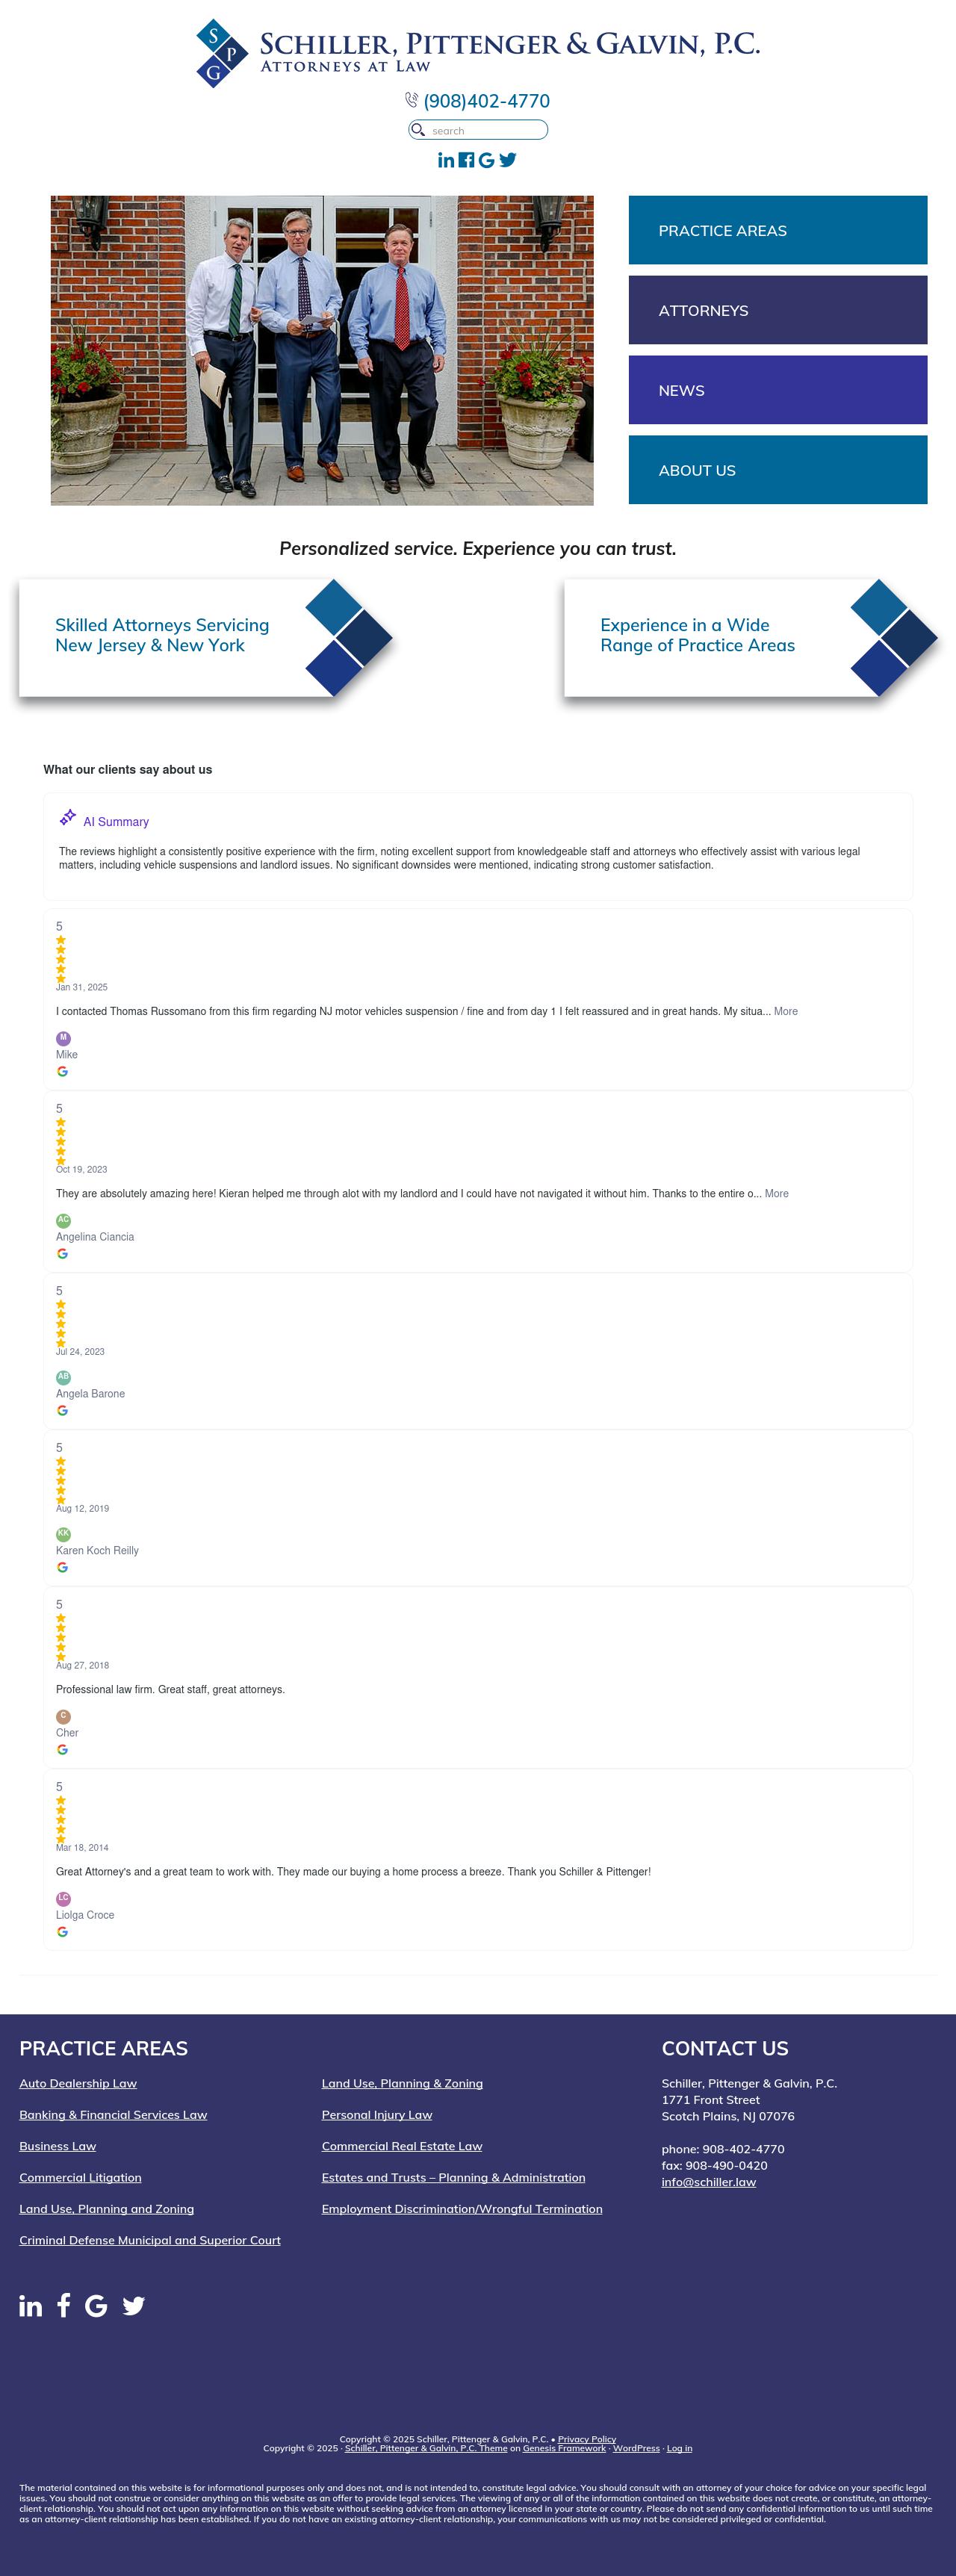Visit the Google icon below search
The width and height of the screenshot is (956, 2576).
point(486,160)
